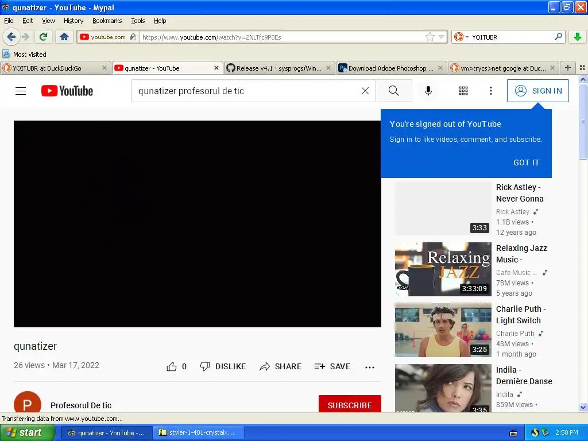The image size is (588, 441).
Task: Open the YouTube apps grid
Action: [x=463, y=91]
